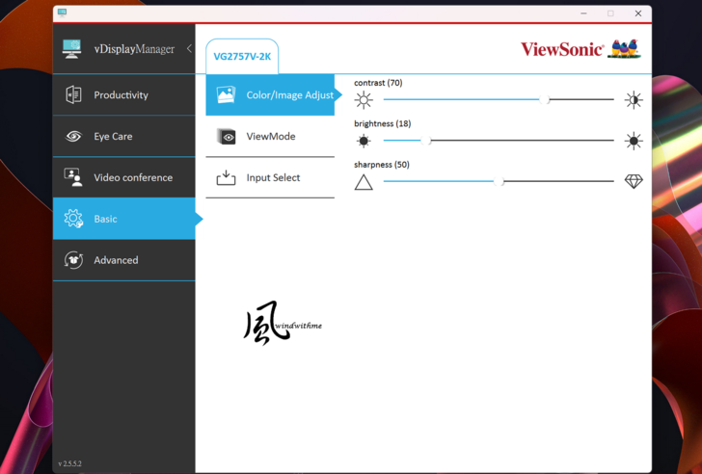
Task: Click the high contrast sun icon
Action: 634,100
